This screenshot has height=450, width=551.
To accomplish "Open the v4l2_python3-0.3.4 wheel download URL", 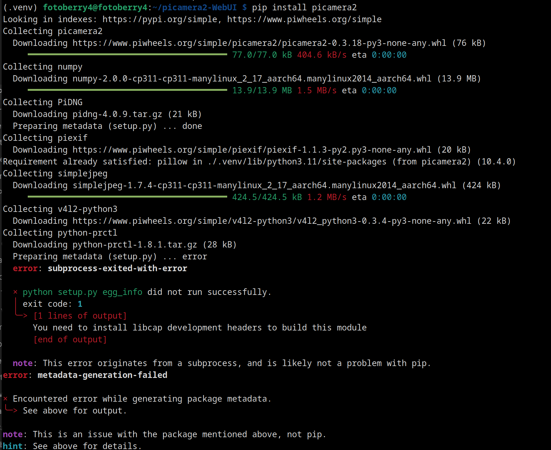I will pos(272,221).
